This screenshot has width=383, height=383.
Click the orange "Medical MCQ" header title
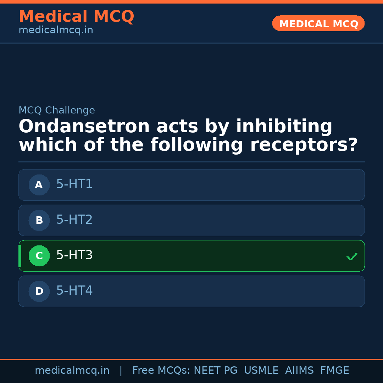point(76,17)
